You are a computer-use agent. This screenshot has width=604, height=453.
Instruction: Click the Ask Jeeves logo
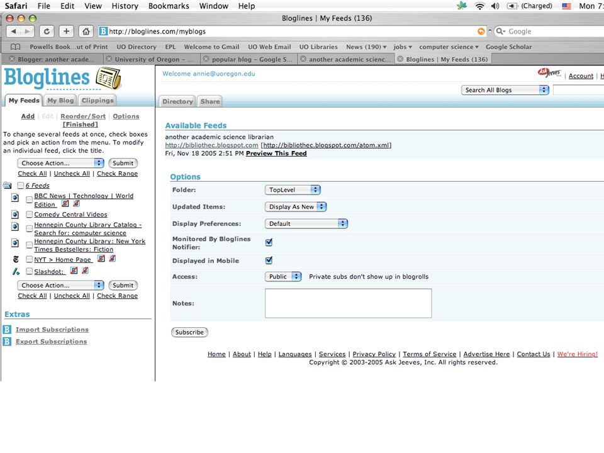coord(549,73)
